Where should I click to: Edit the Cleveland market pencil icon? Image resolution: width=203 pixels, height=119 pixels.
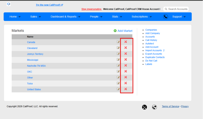(118, 48)
